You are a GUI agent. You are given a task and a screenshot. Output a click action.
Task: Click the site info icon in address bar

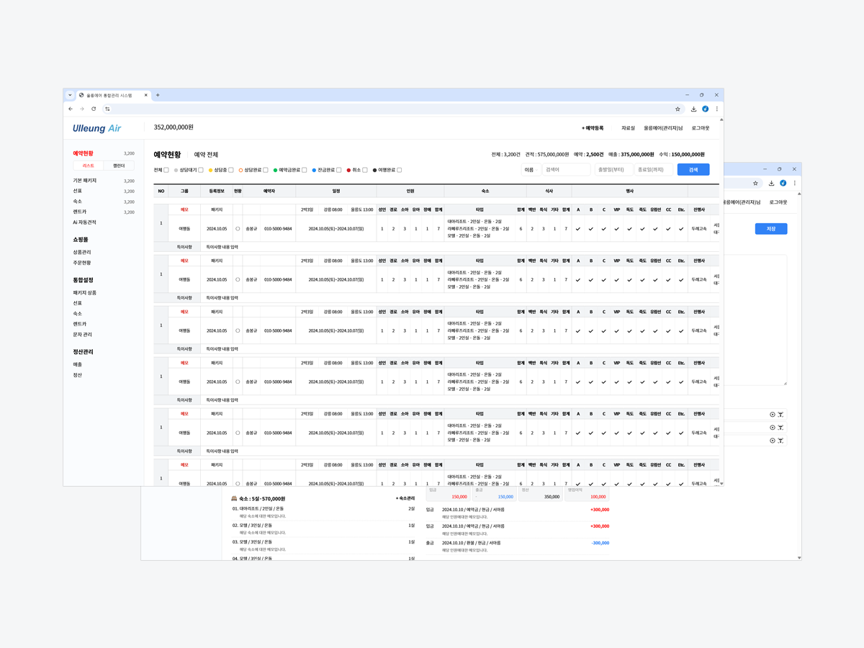(x=107, y=109)
